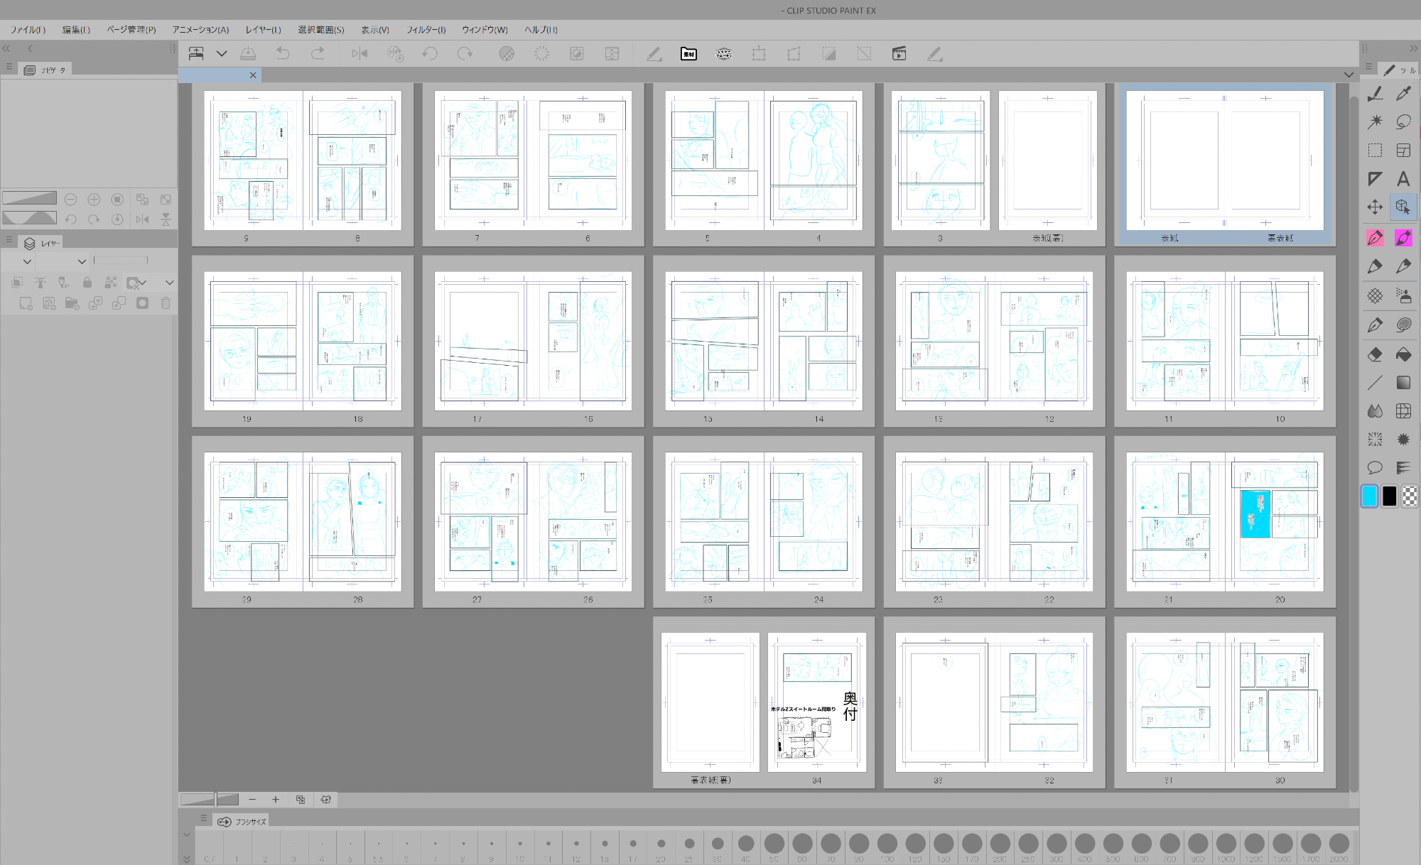
Task: Open the フィルター(I) menu
Action: [426, 30]
